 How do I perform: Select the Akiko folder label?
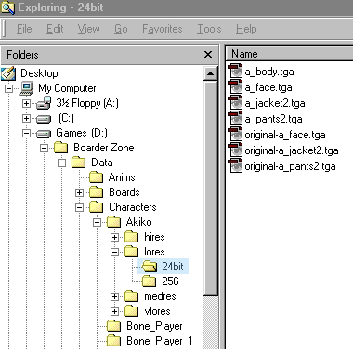tap(138, 222)
